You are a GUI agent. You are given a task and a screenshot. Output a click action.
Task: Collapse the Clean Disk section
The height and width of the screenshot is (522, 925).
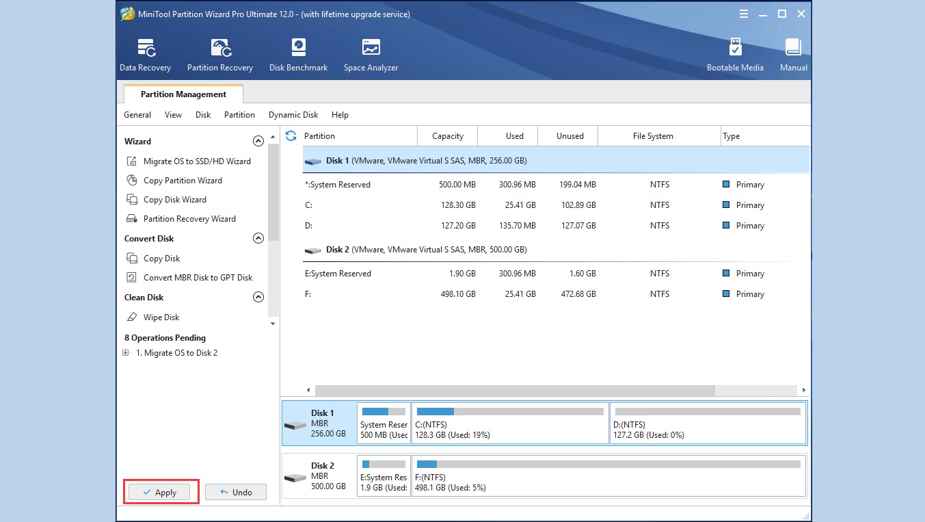[258, 298]
